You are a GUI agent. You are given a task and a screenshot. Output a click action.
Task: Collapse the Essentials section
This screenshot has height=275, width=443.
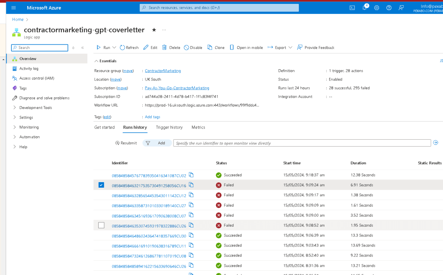point(96,61)
